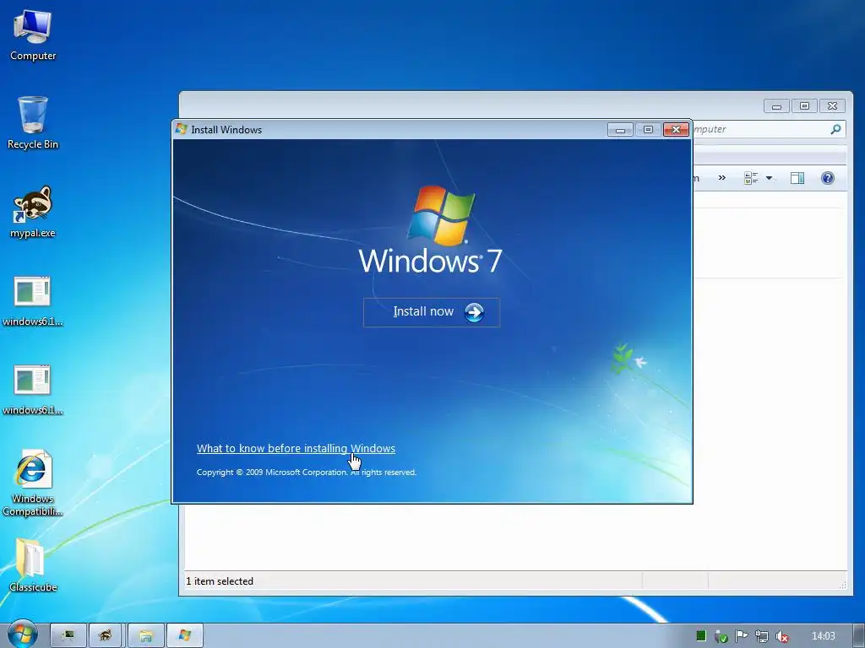Maximize the background Explorer window
The height and width of the screenshot is (648, 865).
[804, 105]
